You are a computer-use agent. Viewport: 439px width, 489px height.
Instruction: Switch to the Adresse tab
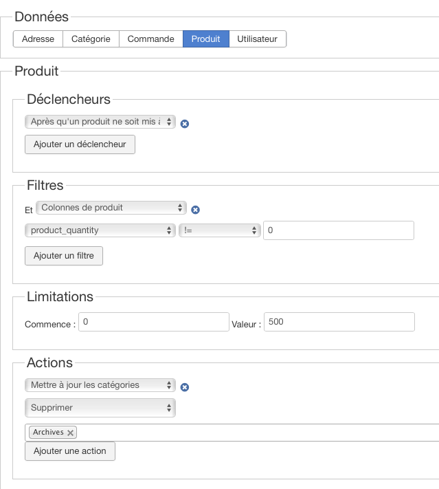(x=38, y=39)
